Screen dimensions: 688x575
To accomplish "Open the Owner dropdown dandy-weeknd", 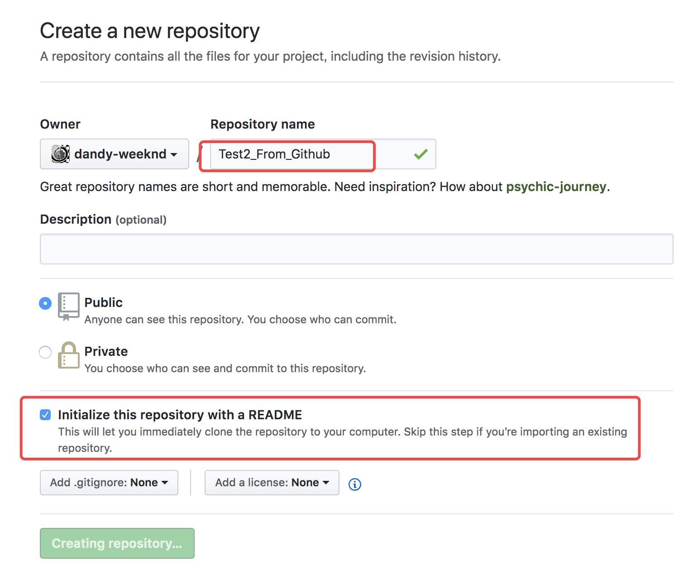I will [115, 154].
